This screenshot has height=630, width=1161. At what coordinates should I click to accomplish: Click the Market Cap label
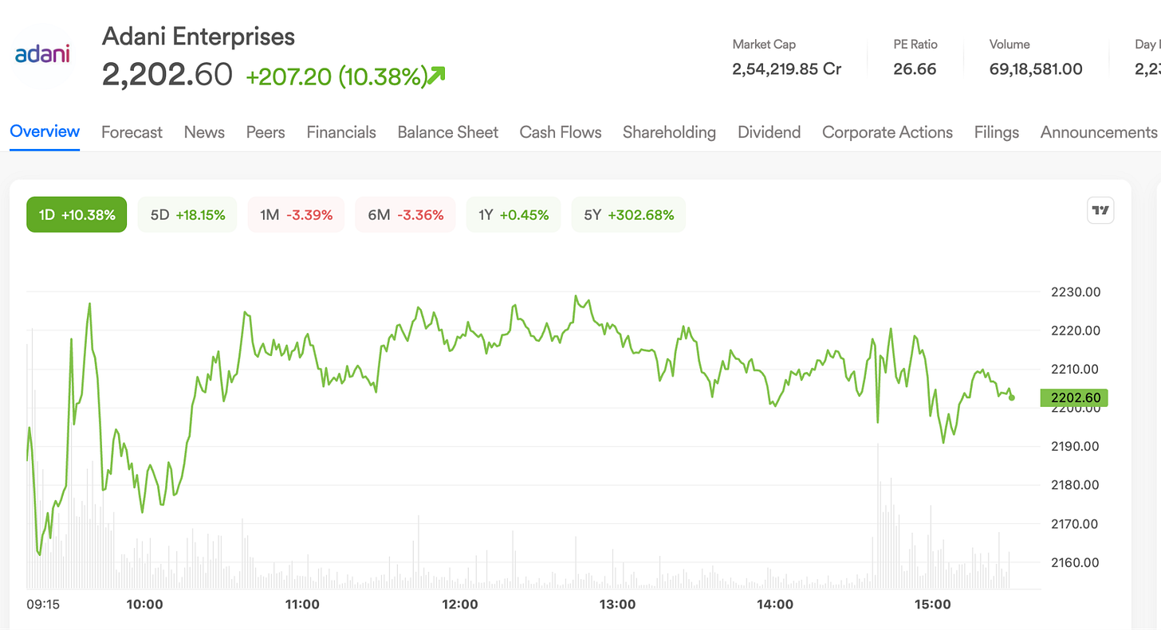[764, 45]
